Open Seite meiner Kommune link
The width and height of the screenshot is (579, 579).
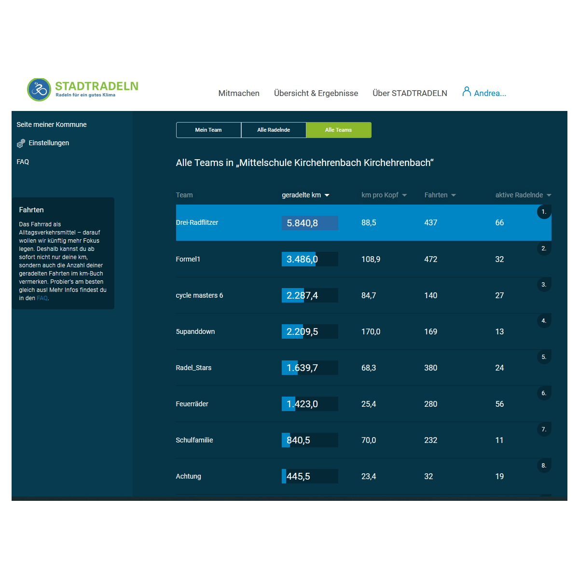click(52, 124)
